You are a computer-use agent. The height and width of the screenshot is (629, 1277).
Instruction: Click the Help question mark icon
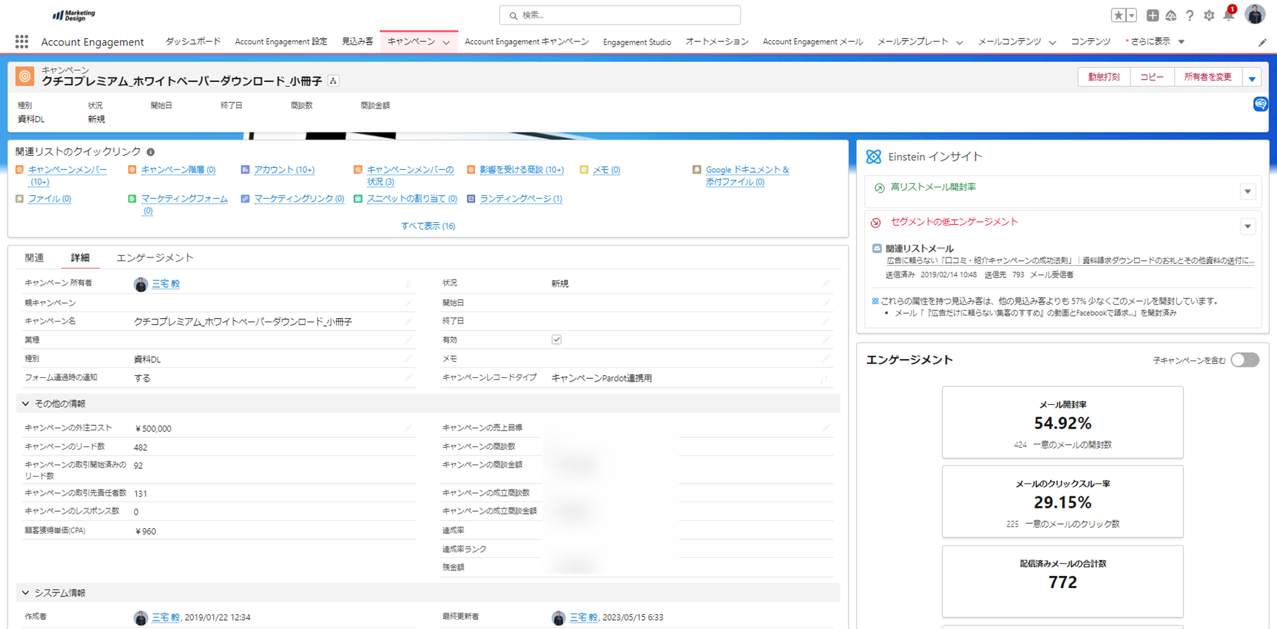[x=1190, y=16]
